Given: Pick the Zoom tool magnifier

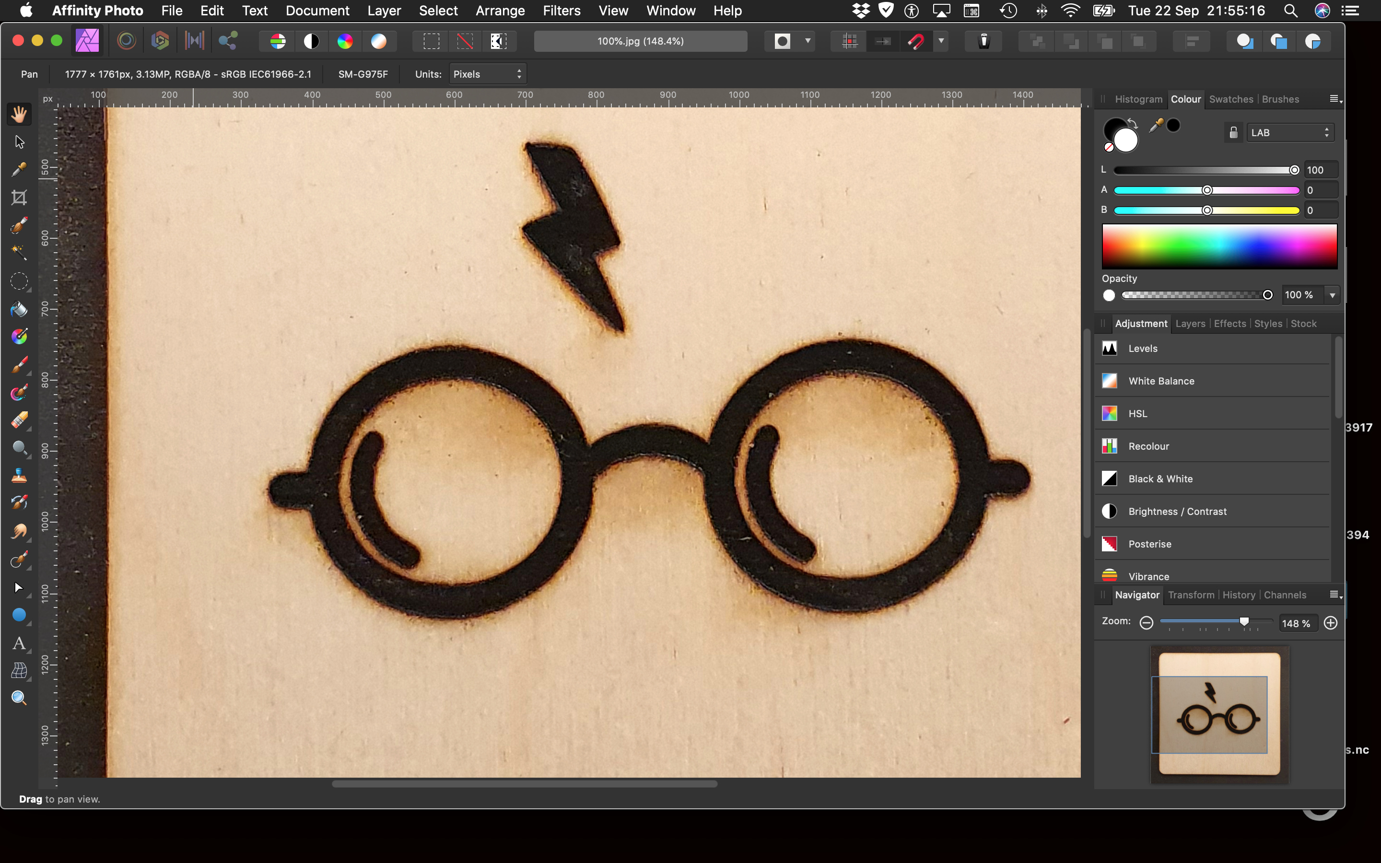Looking at the screenshot, I should pos(19,698).
